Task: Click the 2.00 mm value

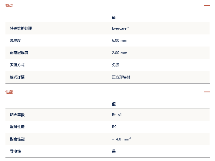Action: point(120,53)
